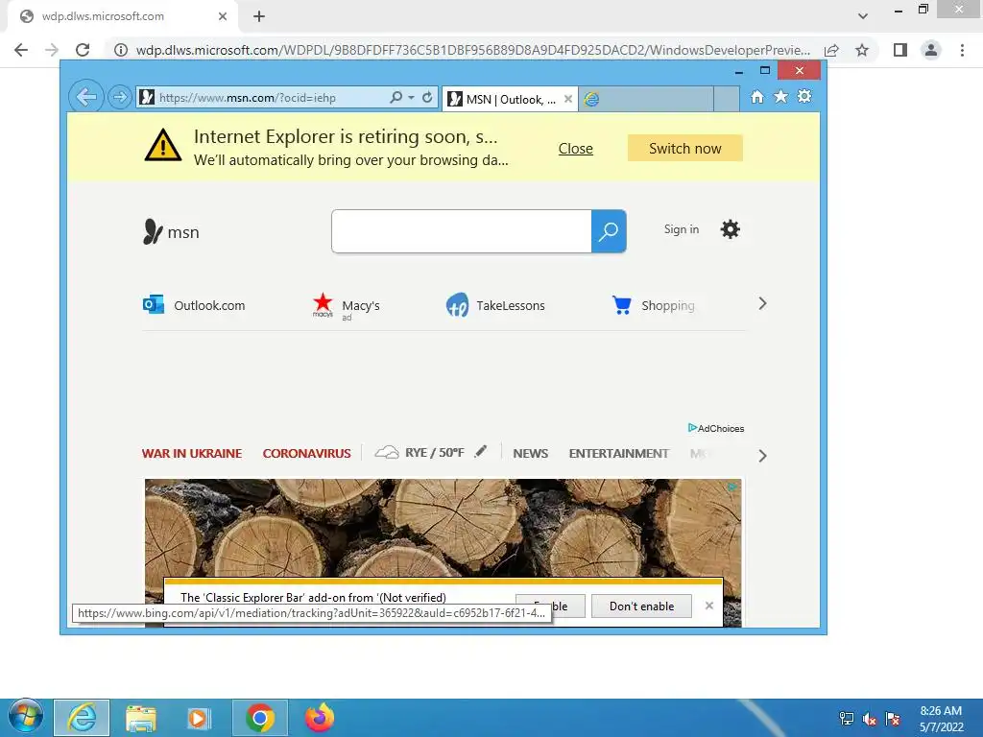
Task: Open Chrome profile avatar
Action: [931, 50]
